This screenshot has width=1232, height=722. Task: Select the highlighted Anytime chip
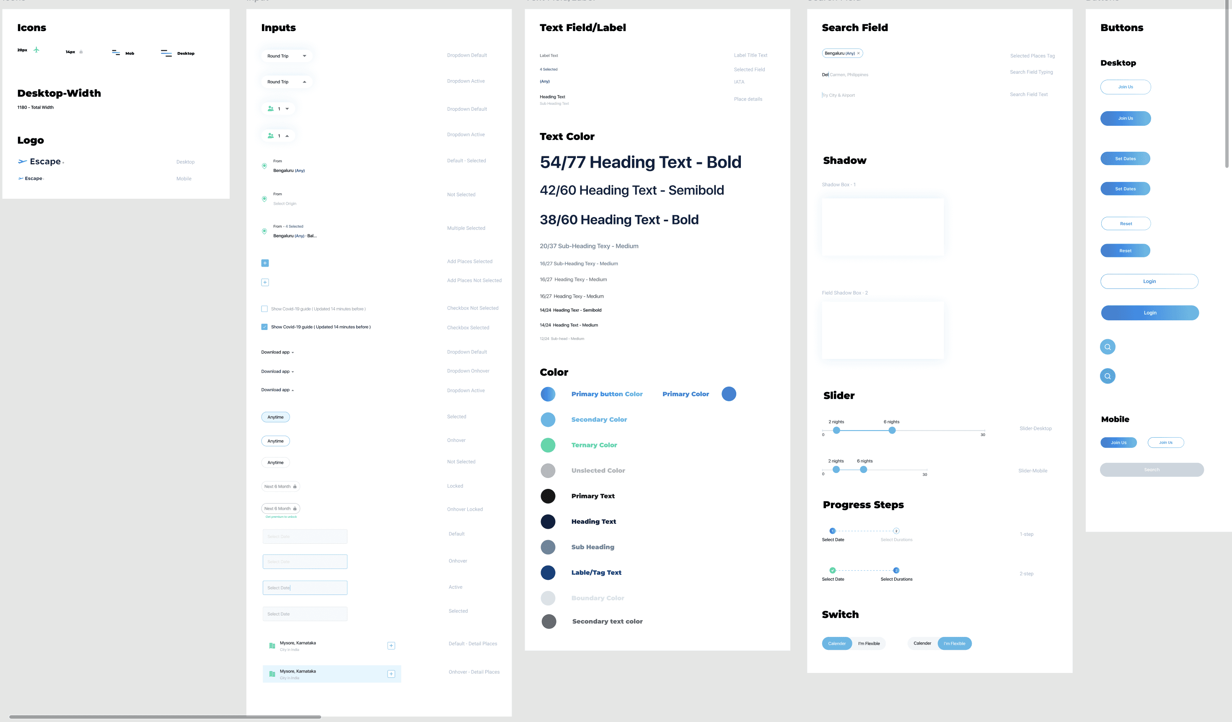[x=275, y=417]
